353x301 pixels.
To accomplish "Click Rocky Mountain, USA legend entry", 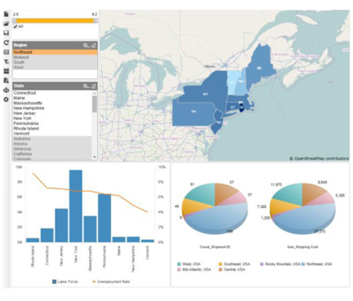I will click(280, 264).
